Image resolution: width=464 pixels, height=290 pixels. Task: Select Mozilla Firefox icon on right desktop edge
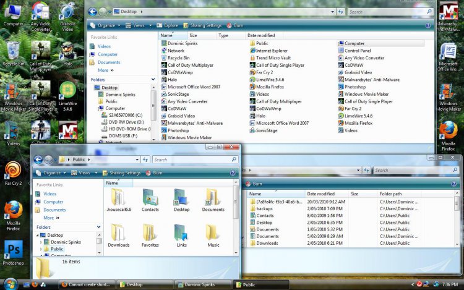[x=449, y=136]
